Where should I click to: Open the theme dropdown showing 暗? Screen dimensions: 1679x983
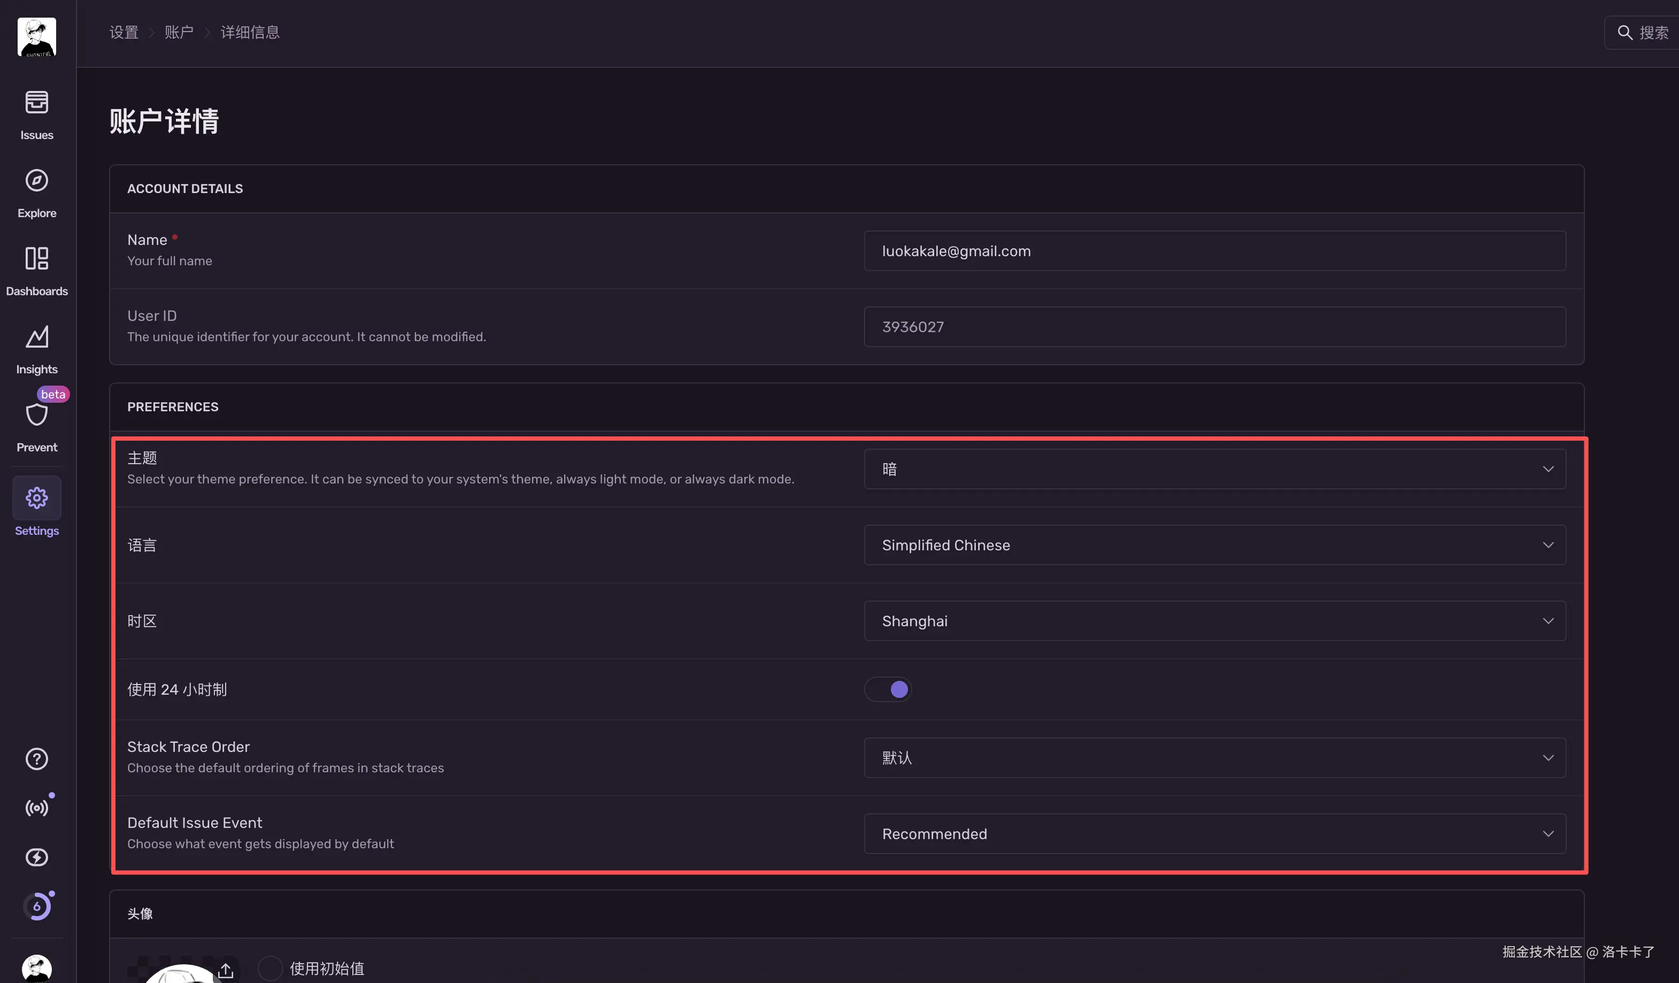1214,469
